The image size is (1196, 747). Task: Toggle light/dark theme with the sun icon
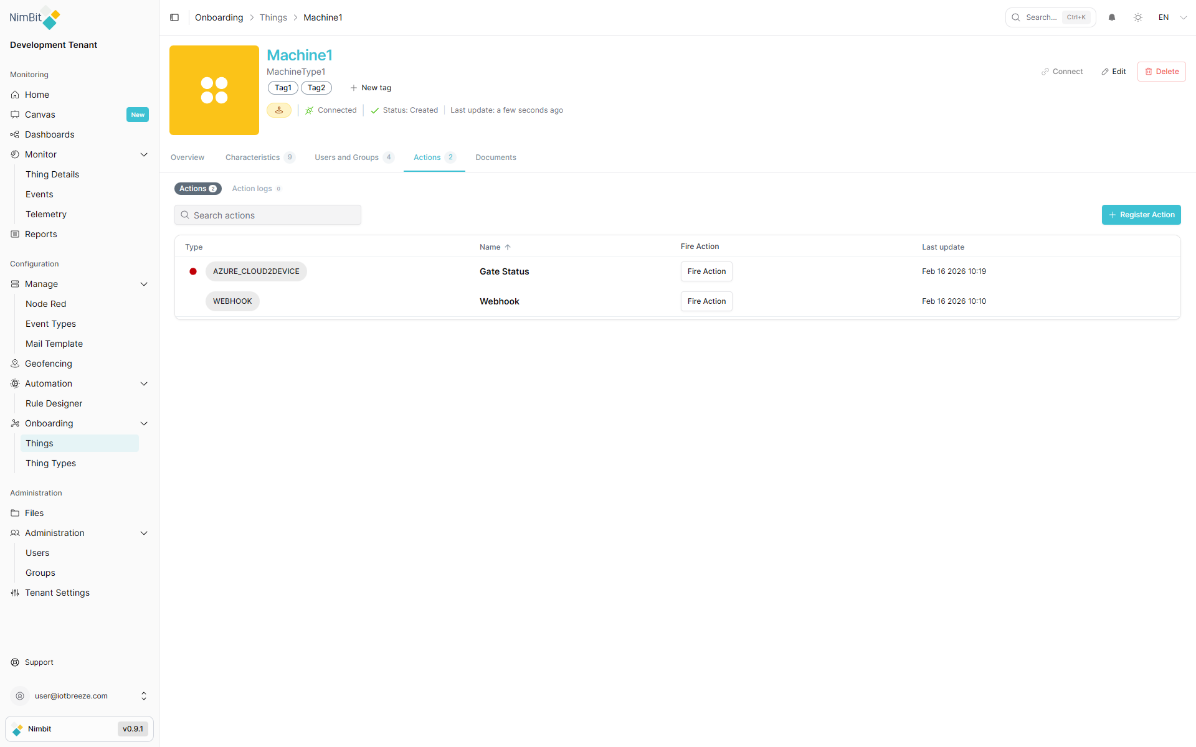pos(1138,17)
